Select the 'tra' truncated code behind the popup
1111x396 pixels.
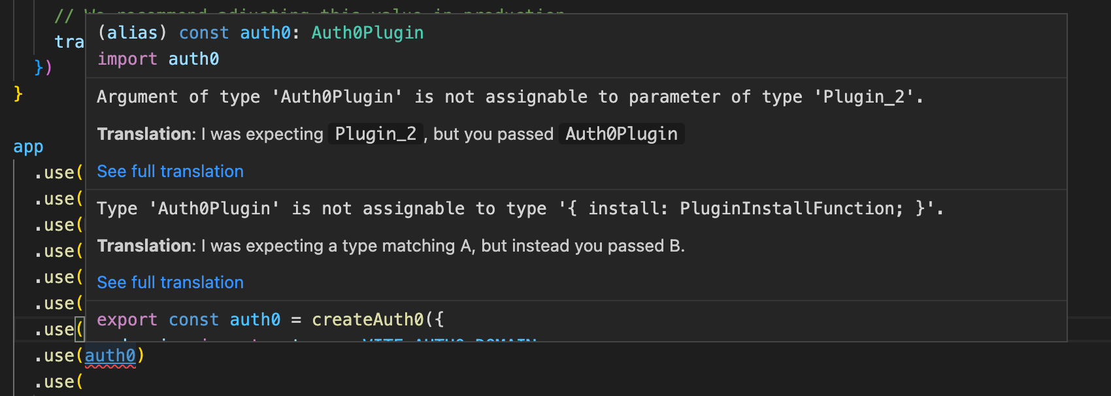(x=69, y=41)
